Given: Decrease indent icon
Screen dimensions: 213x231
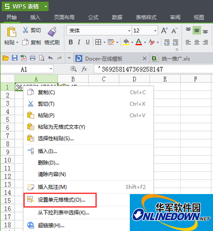Looking at the screenshot, I should click(167, 42).
